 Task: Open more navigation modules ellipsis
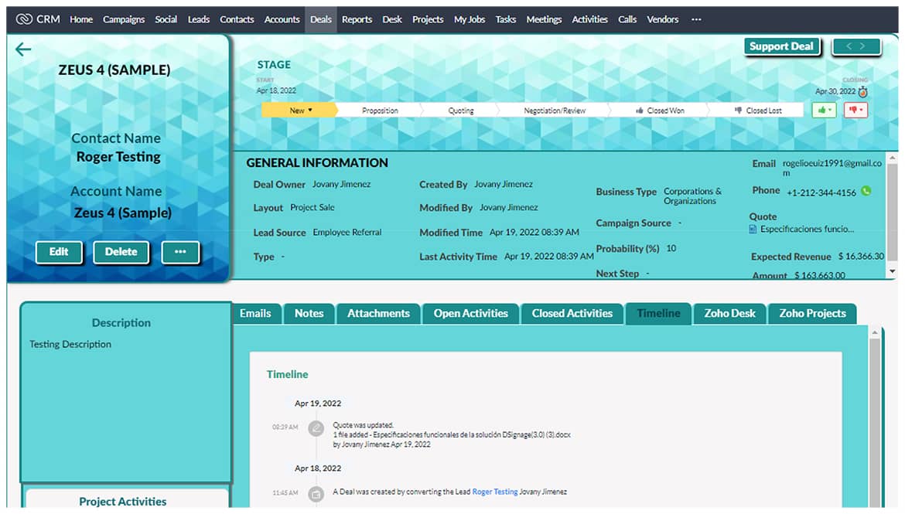tap(696, 19)
